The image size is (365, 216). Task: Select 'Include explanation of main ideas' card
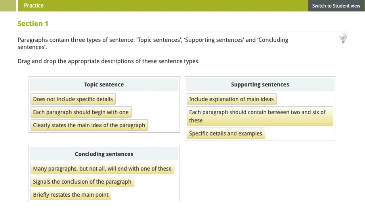[x=231, y=99]
